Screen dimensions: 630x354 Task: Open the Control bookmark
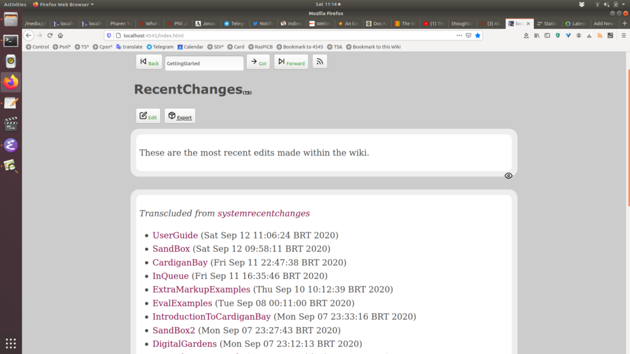pyautogui.click(x=38, y=47)
